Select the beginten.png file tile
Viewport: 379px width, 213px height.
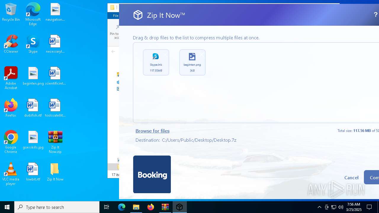(x=192, y=62)
